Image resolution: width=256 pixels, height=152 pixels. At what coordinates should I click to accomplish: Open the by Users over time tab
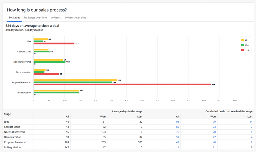click(75, 17)
